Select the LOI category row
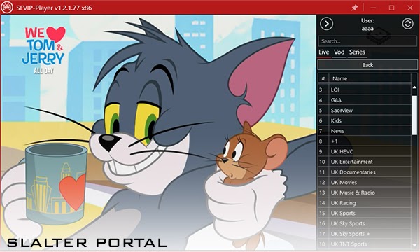The image size is (420, 252). coord(365,90)
